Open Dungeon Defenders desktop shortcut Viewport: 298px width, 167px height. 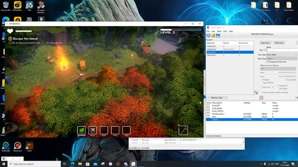[41, 7]
